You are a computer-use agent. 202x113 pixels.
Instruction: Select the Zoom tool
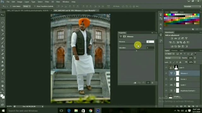click(3, 89)
